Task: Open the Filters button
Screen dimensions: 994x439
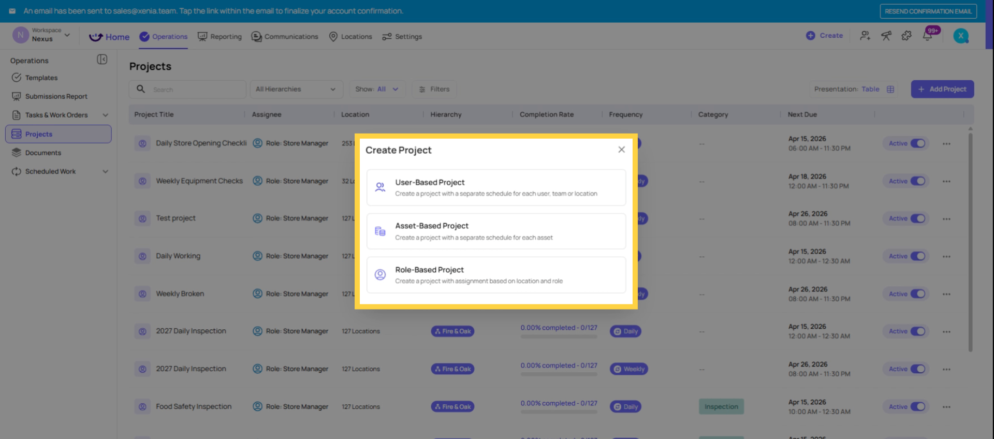Action: pyautogui.click(x=434, y=89)
